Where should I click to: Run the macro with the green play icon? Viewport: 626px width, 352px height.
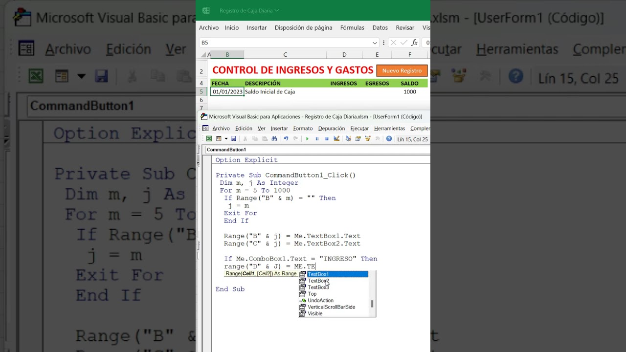307,139
